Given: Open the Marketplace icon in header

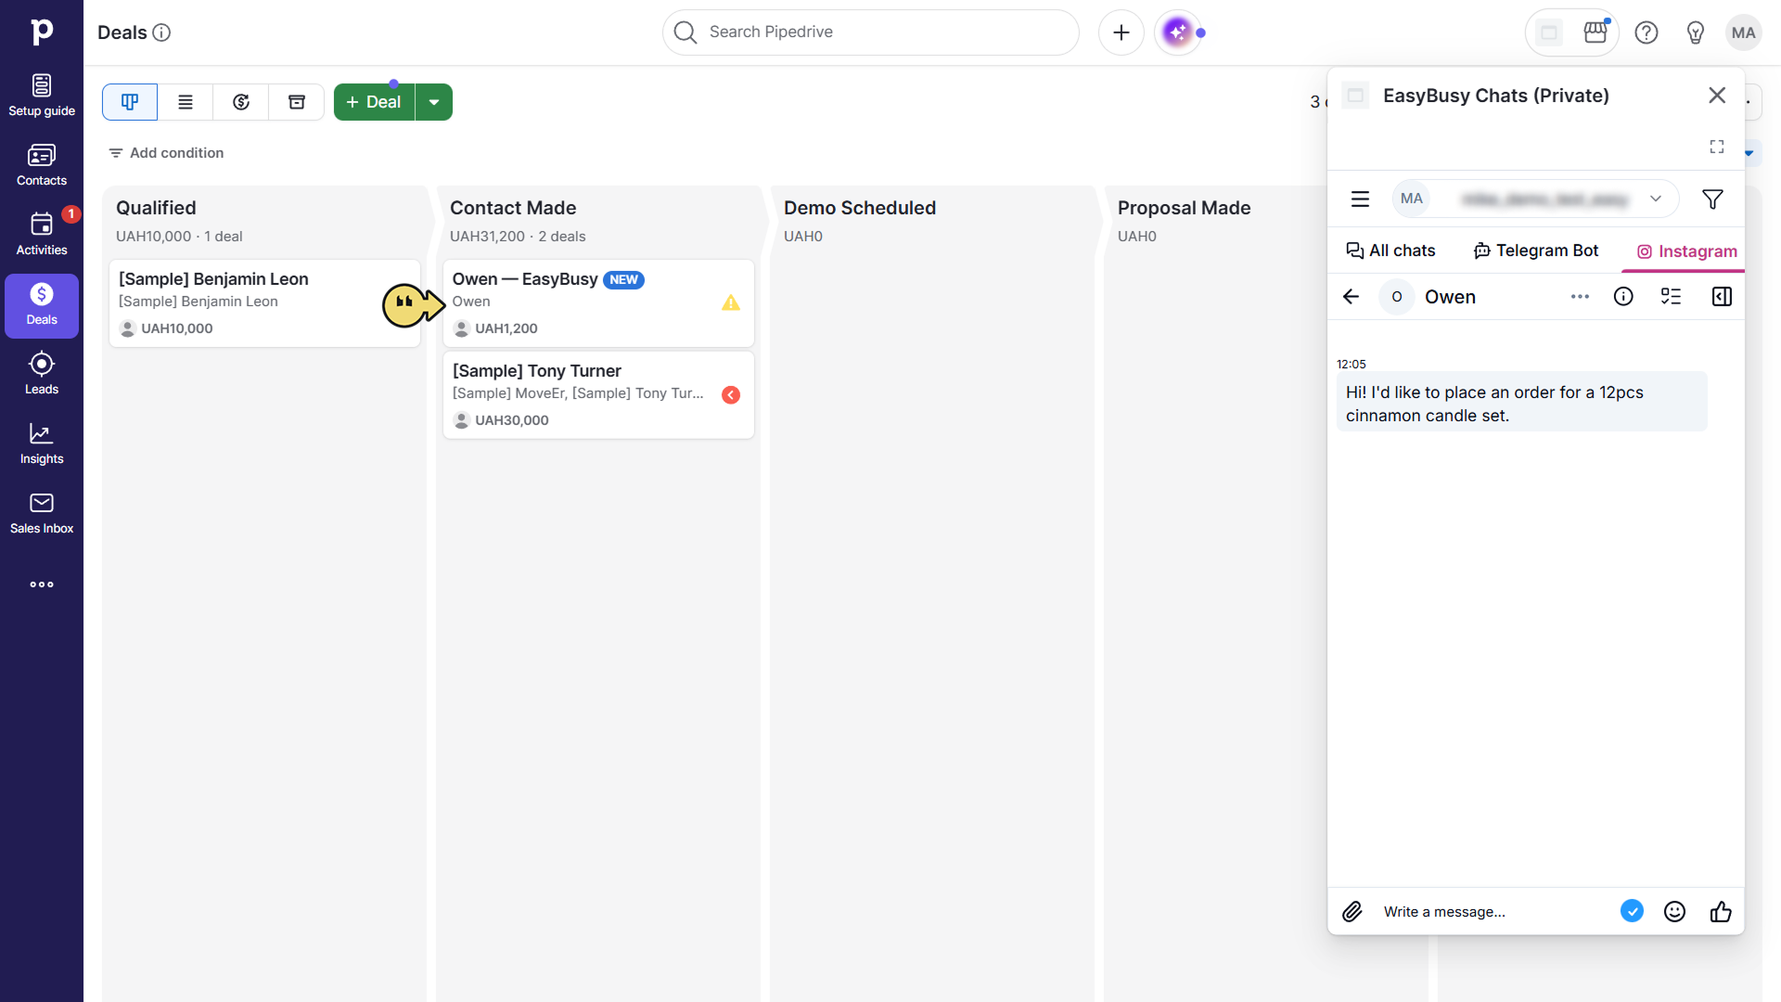Looking at the screenshot, I should [x=1595, y=32].
